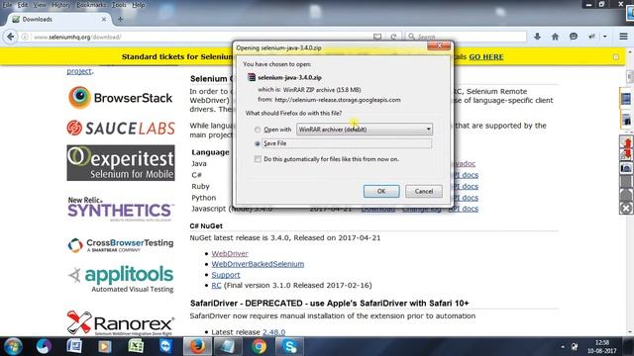Open the Tools menu
The height and width of the screenshot is (356, 634).
coord(119,5)
